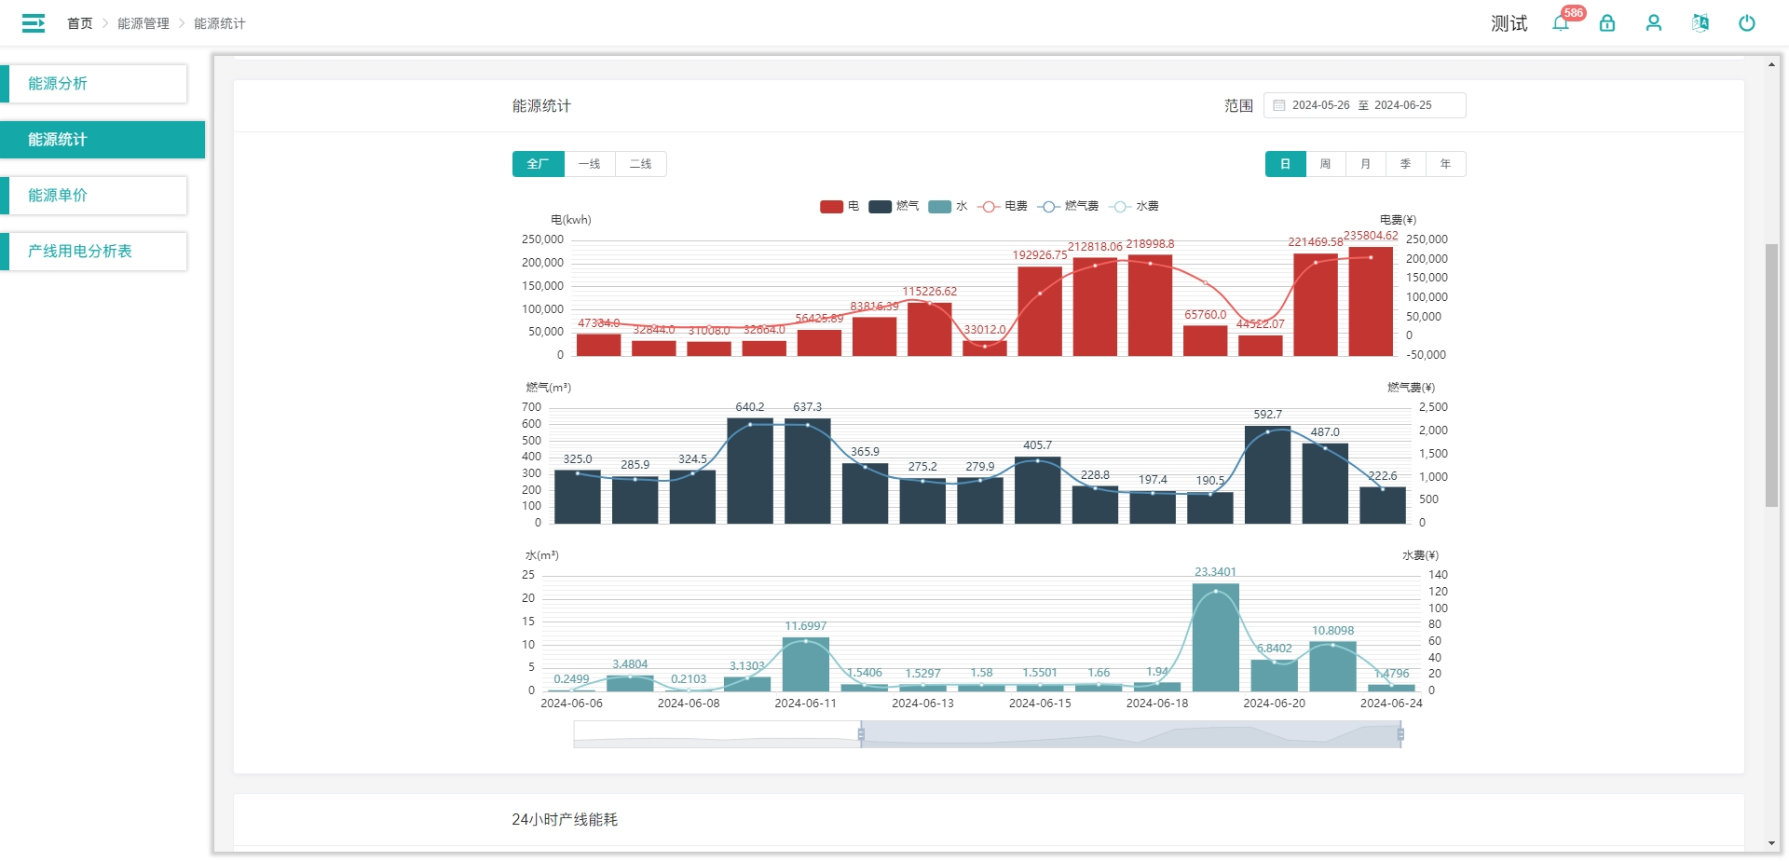Viewport: 1789px width, 861px height.
Task: Toggle 电 series in chart legend
Action: pos(839,206)
